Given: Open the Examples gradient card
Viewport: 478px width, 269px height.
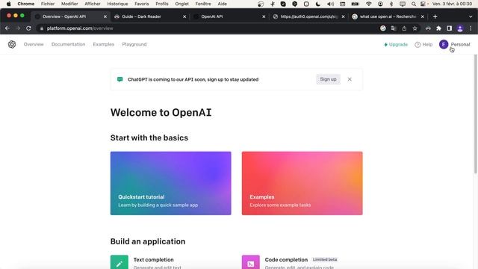Looking at the screenshot, I should pyautogui.click(x=302, y=183).
